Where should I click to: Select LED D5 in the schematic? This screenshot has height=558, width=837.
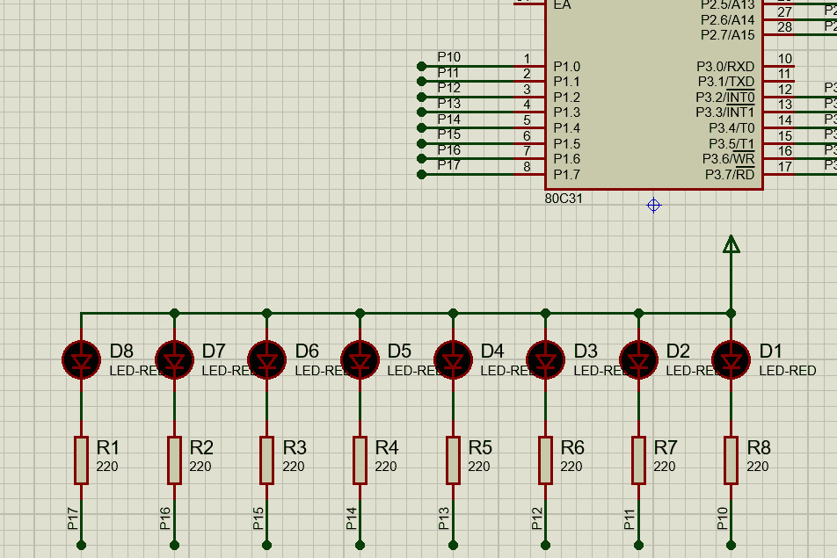360,359
